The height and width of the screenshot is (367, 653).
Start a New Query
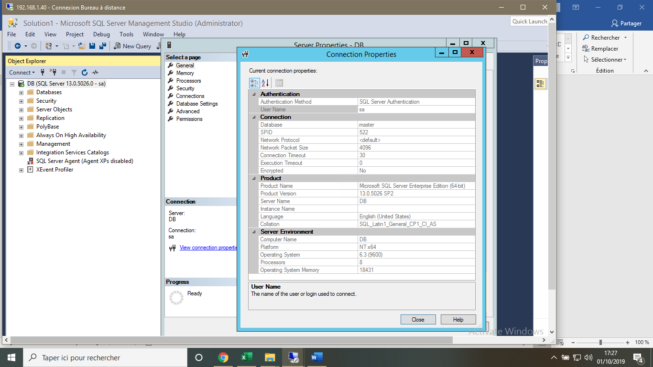132,46
